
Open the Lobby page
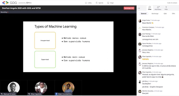tap(88, 3)
